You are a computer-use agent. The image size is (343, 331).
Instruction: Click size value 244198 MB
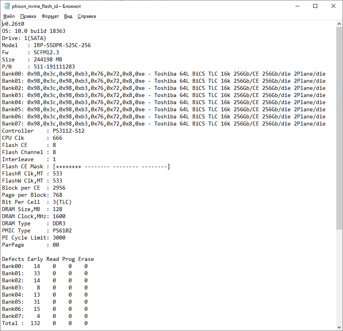[48, 59]
